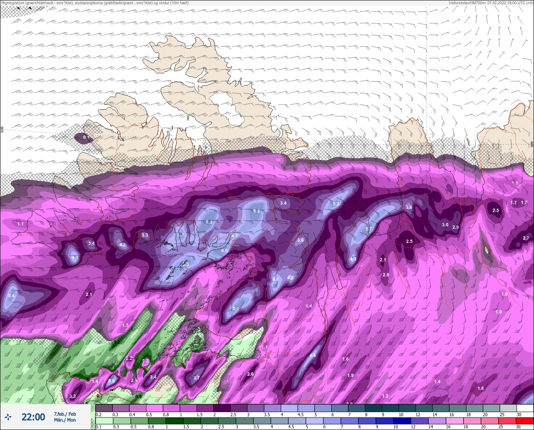
Task: Click the '7.feb./ Feb' date text
Action: click(65, 414)
